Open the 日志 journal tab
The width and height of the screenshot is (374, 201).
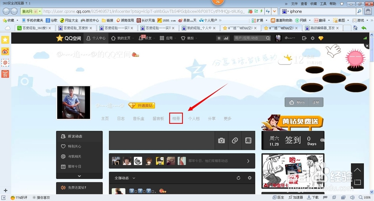(121, 119)
